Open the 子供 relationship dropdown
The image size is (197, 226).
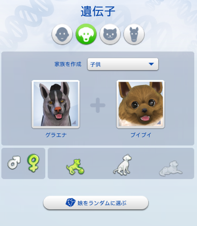click(123, 64)
